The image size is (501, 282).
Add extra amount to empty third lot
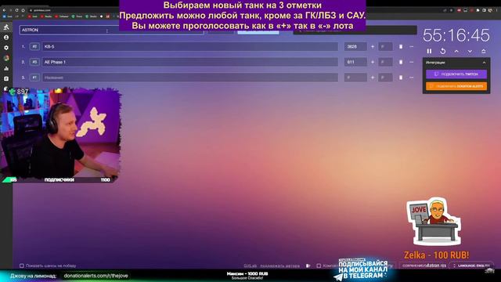[373, 78]
